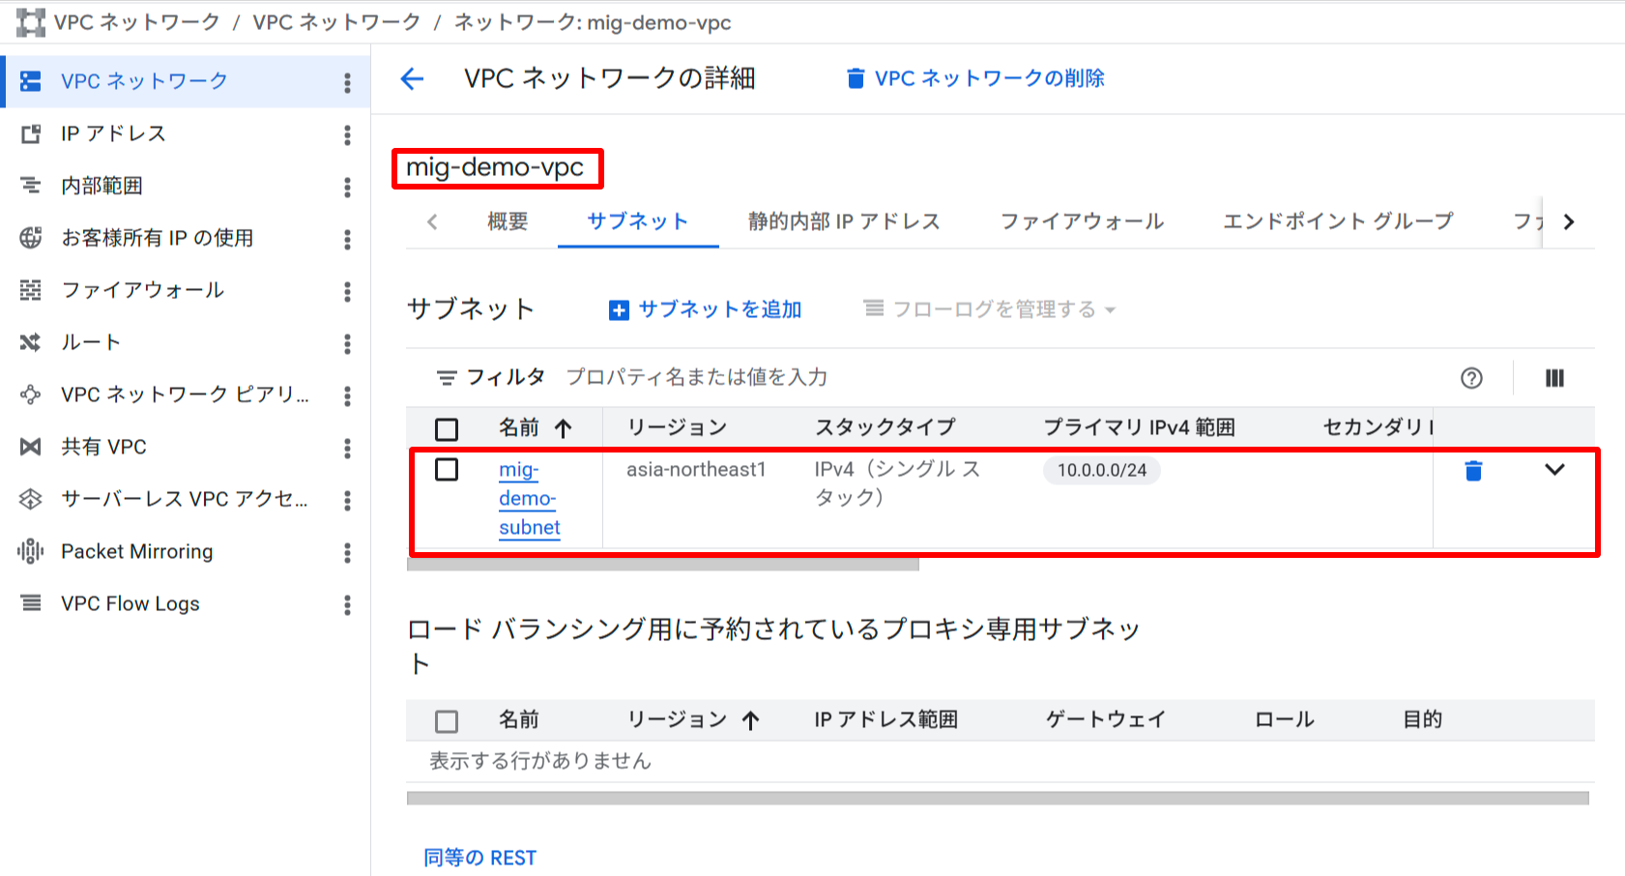The image size is (1625, 876).
Task: Click the IP アドレス sidebar icon
Action: coord(31,133)
